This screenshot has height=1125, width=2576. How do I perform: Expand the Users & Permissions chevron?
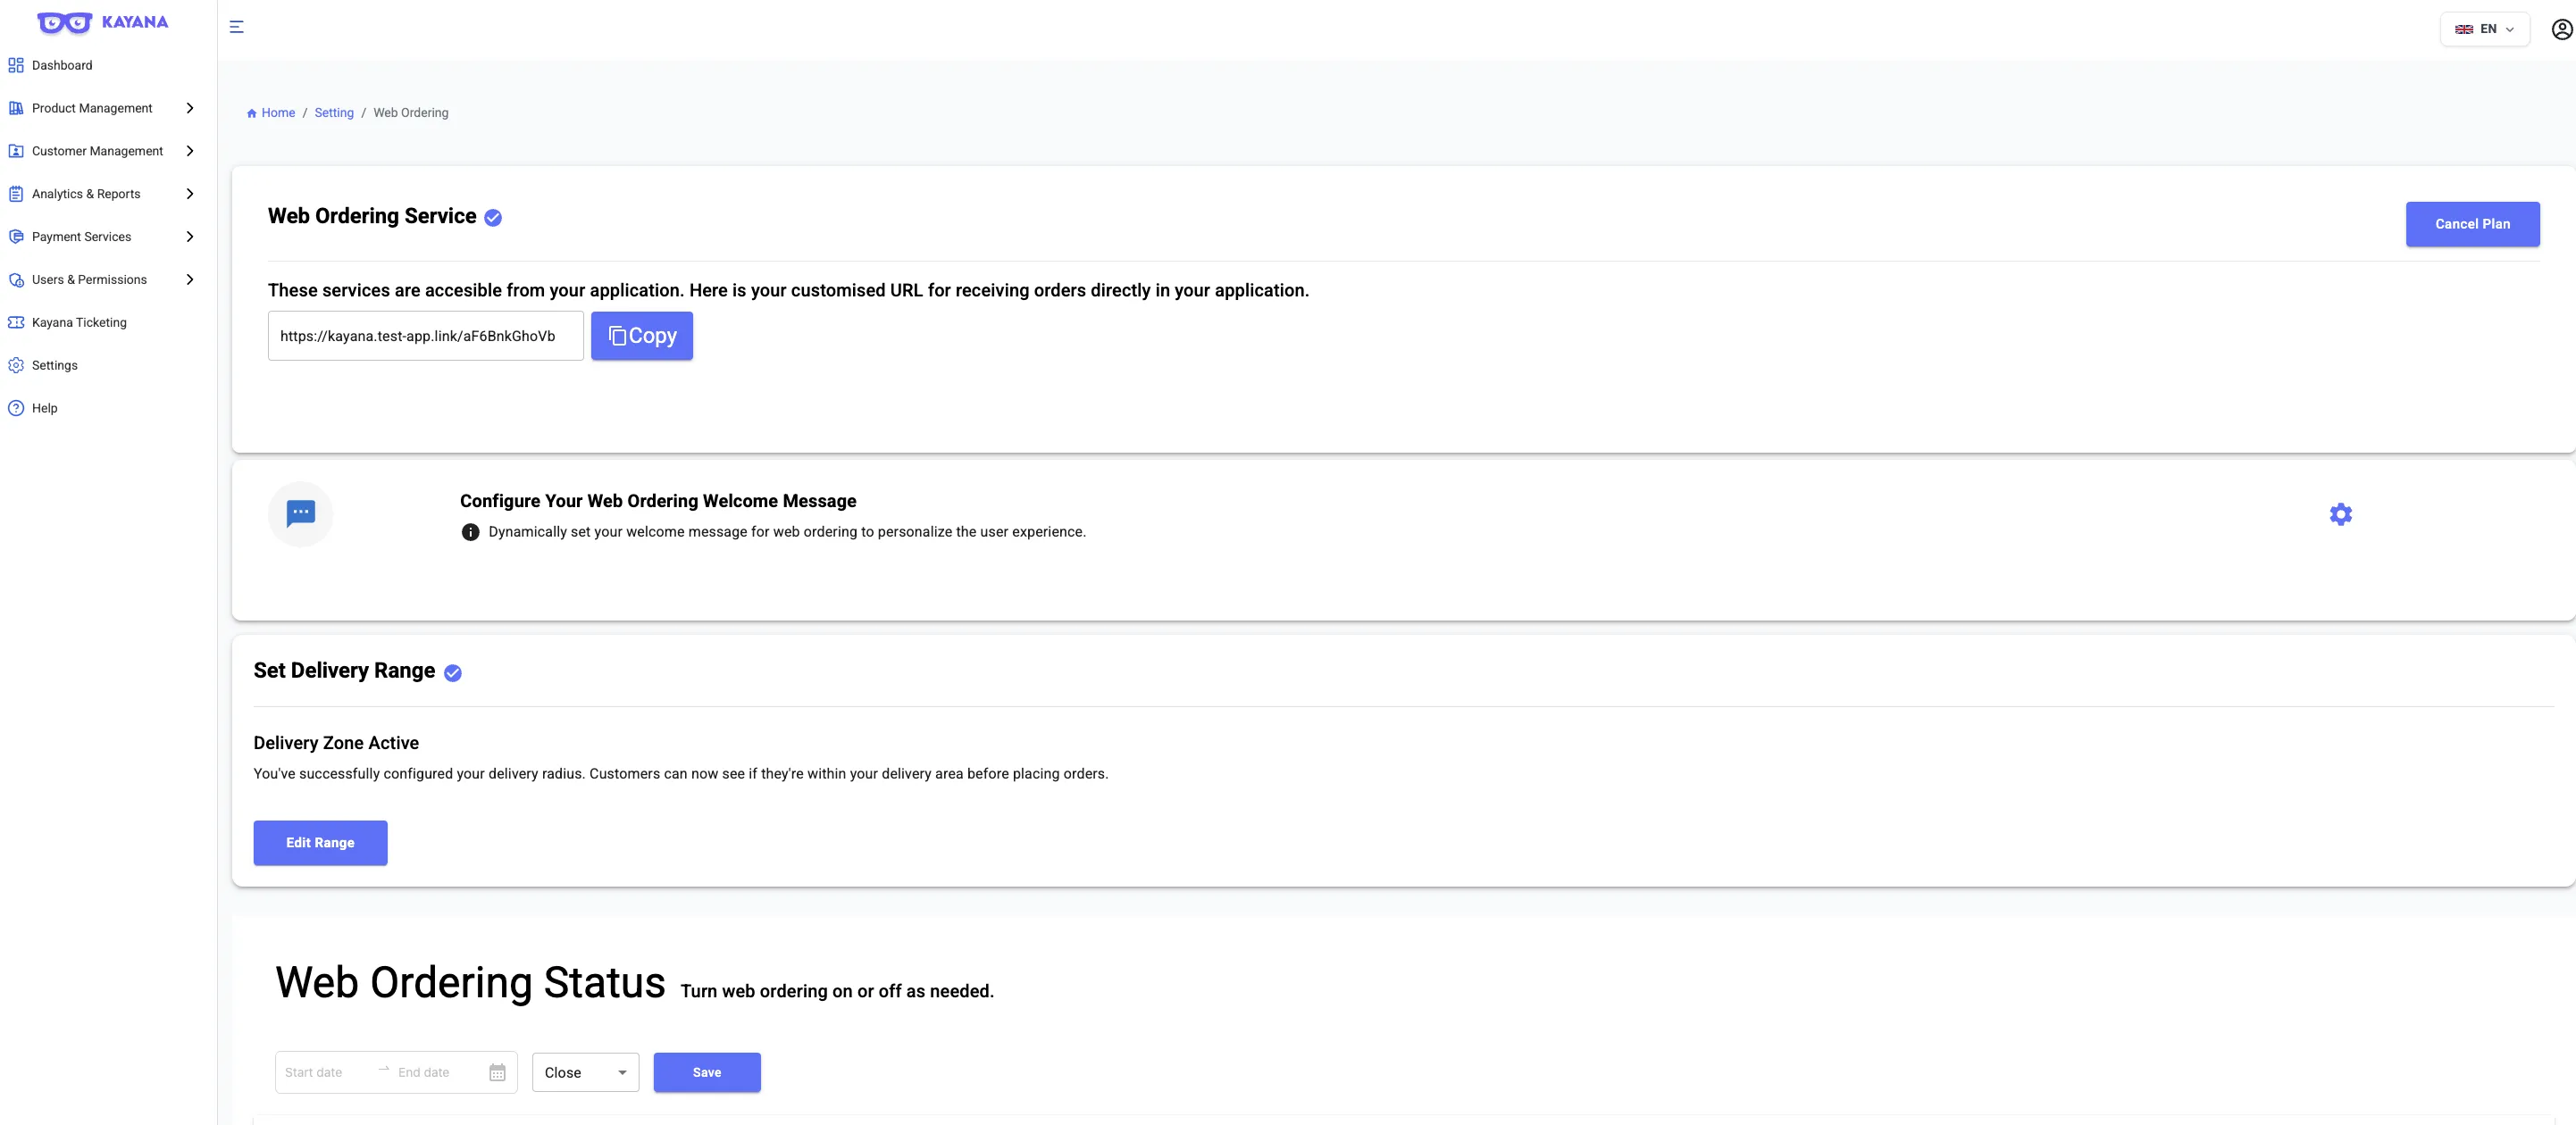tap(190, 280)
